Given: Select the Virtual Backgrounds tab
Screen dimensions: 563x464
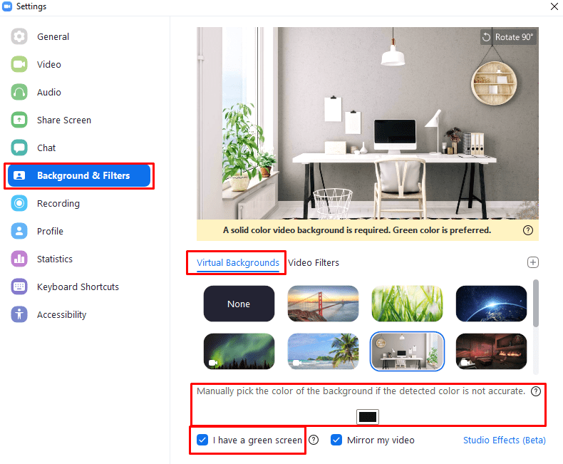Looking at the screenshot, I should point(238,263).
